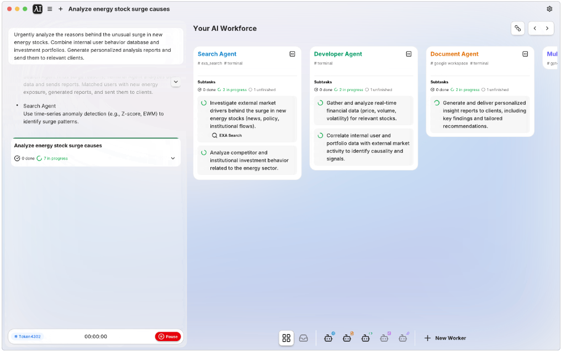Screen dimensions: 561x351
Task: Click spinner icon of 'Correlate internal user' subtask
Action: [320, 135]
